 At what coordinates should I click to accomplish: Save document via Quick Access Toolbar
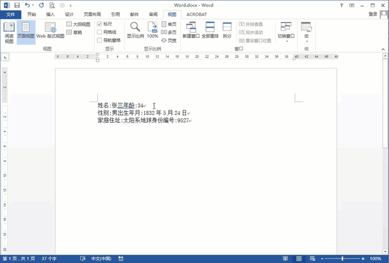click(x=17, y=5)
